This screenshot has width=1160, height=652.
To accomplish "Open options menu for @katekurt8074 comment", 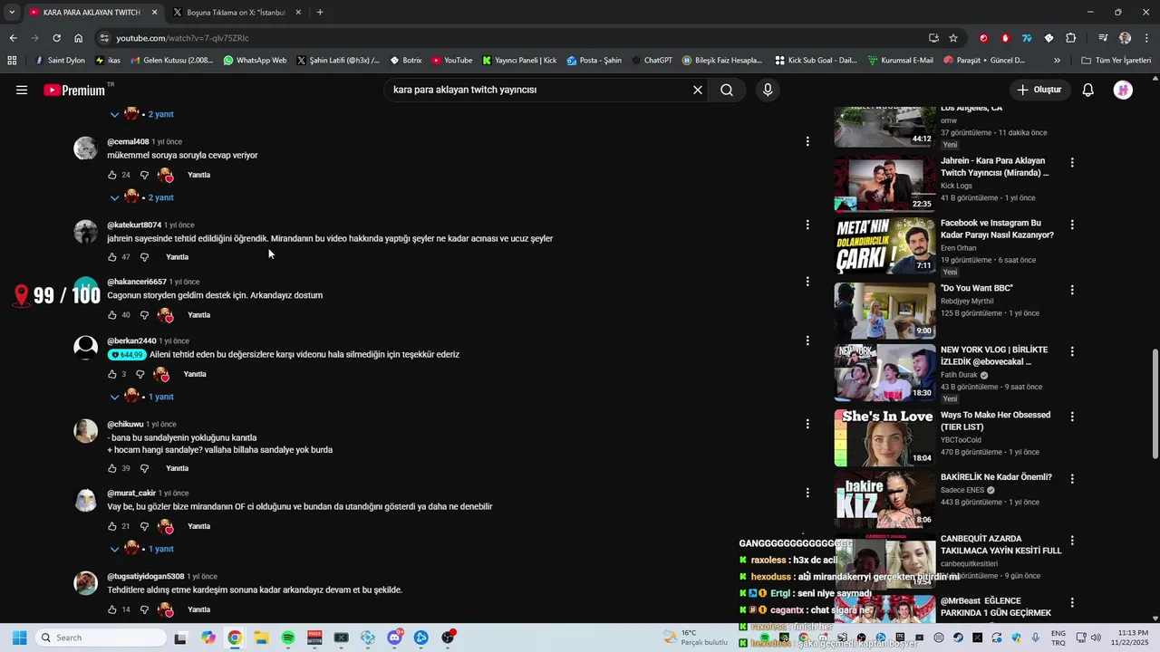I will 807,225.
